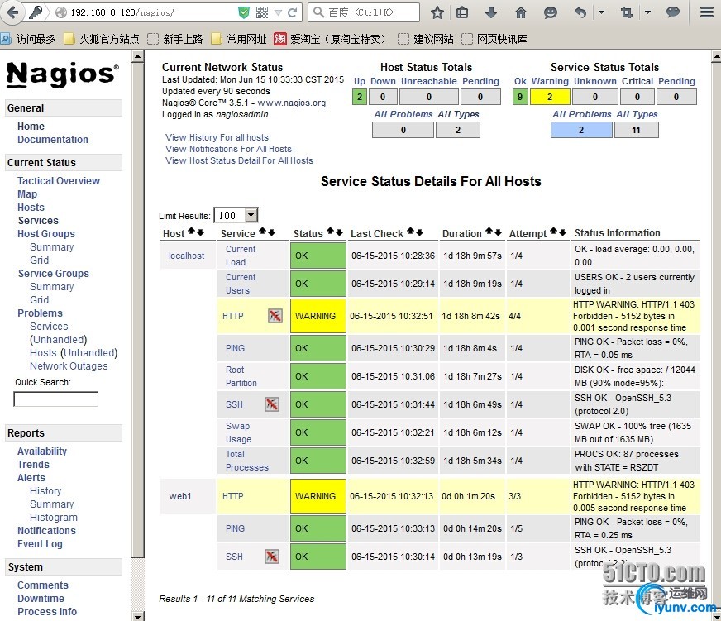This screenshot has height=621, width=721.
Task: Open the downloads arrow icon
Action: point(491,12)
